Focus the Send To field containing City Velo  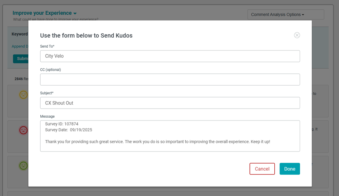click(170, 56)
